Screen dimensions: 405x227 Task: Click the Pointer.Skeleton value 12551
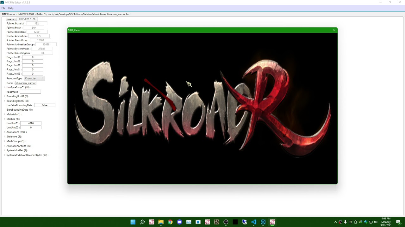click(37, 32)
